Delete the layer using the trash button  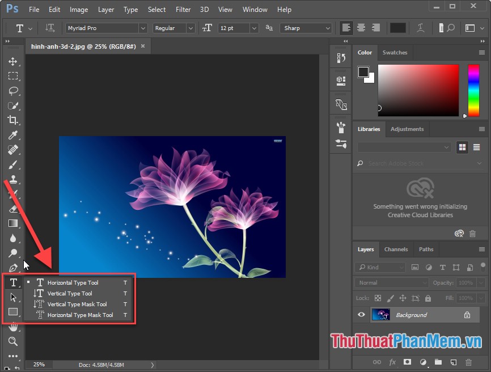469,362
